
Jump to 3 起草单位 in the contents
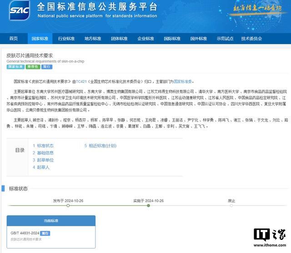(x=43, y=160)
